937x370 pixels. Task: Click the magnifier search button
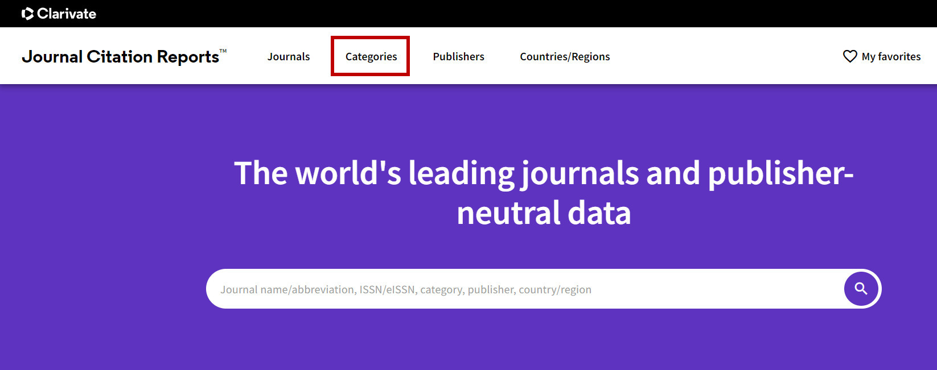pyautogui.click(x=861, y=289)
